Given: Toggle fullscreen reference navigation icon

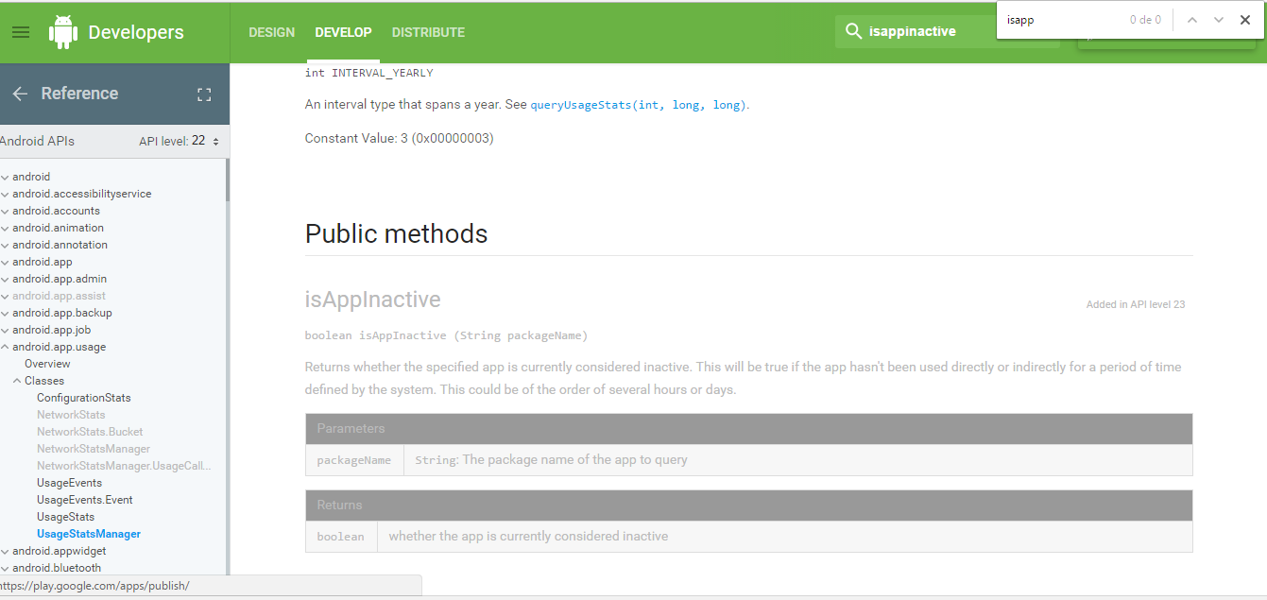Looking at the screenshot, I should tap(204, 94).
